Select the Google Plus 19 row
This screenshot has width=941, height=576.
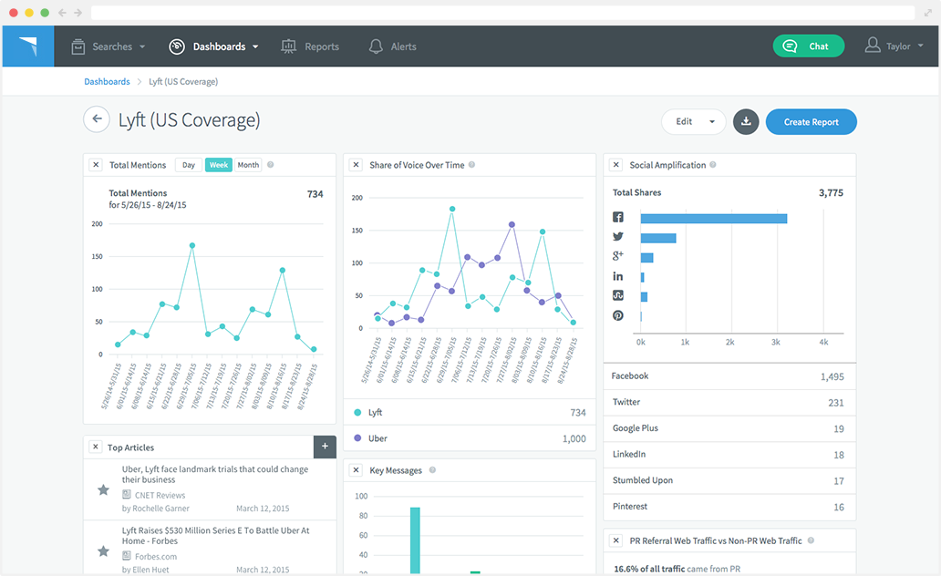click(729, 428)
